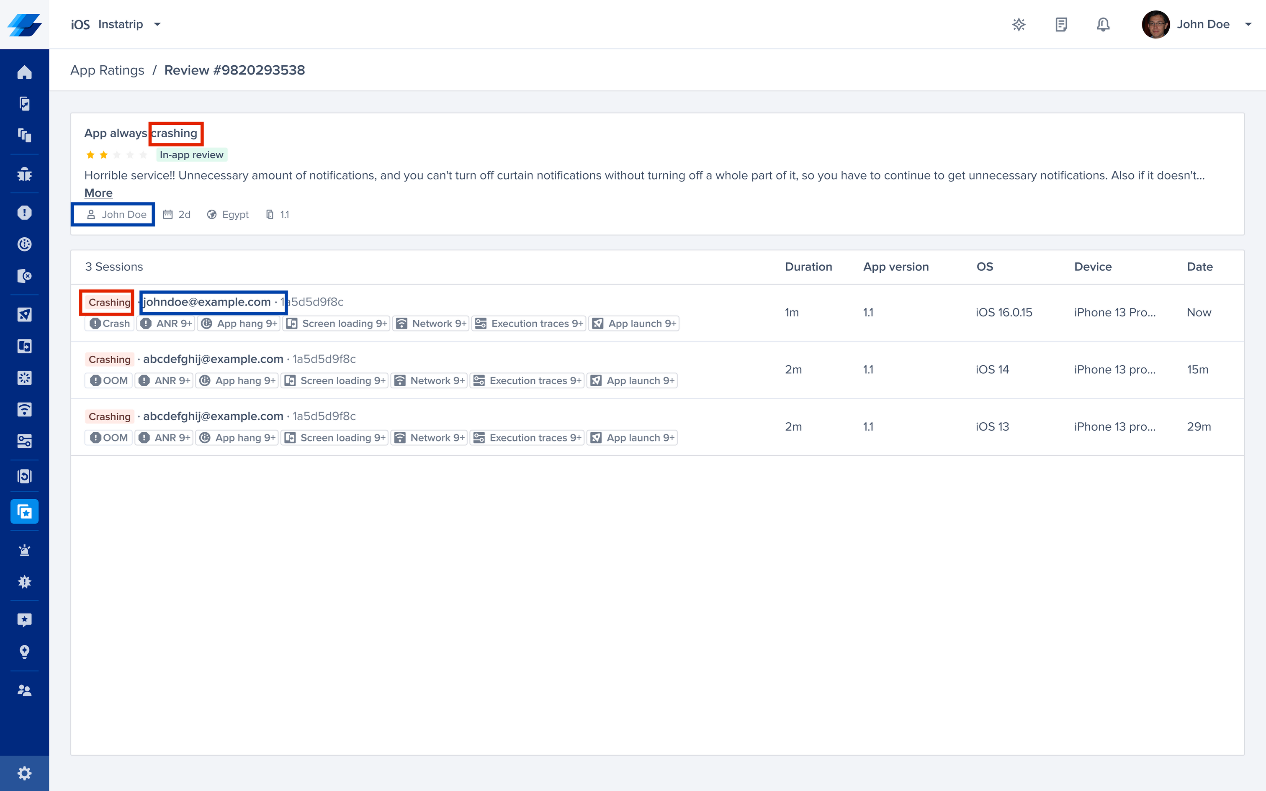The image size is (1266, 791).
Task: Click the John Doe profile avatar
Action: (x=1155, y=25)
